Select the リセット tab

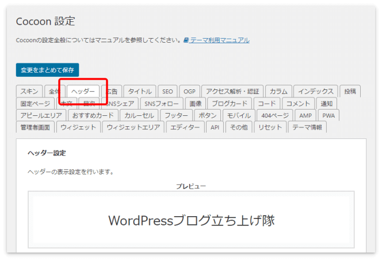[x=270, y=127]
